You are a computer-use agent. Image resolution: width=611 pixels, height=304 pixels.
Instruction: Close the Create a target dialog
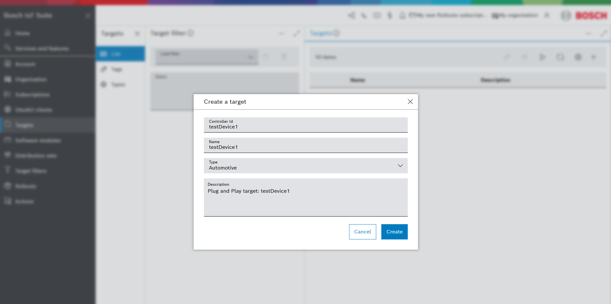click(x=410, y=102)
